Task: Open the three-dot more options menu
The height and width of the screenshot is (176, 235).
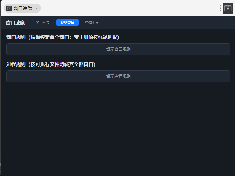Action: 220,8
